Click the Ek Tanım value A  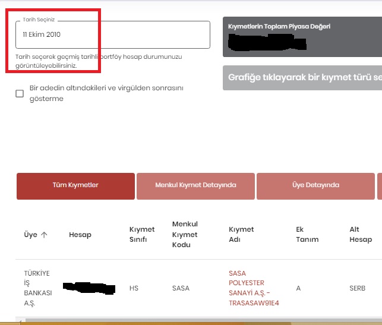pyautogui.click(x=298, y=288)
